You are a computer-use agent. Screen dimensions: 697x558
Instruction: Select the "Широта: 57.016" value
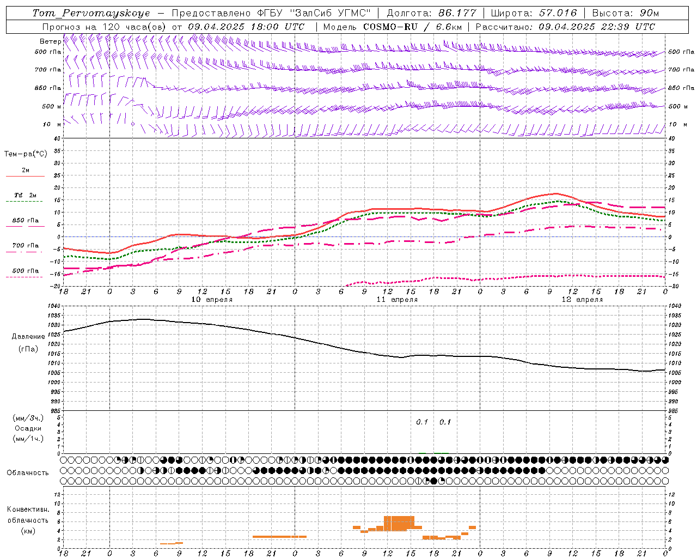click(x=534, y=13)
